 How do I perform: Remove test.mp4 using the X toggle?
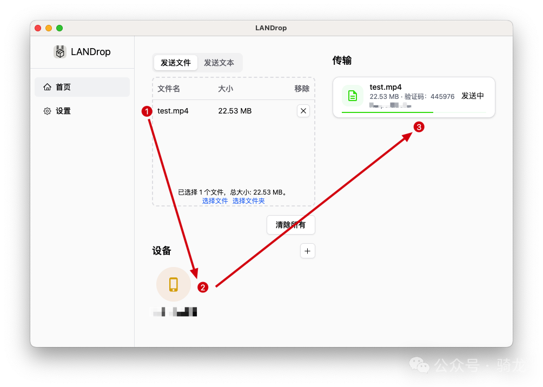(x=303, y=111)
